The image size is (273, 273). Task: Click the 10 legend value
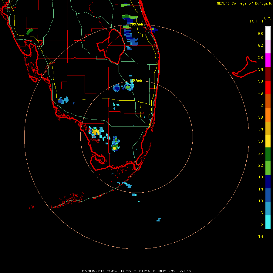coord(261,201)
